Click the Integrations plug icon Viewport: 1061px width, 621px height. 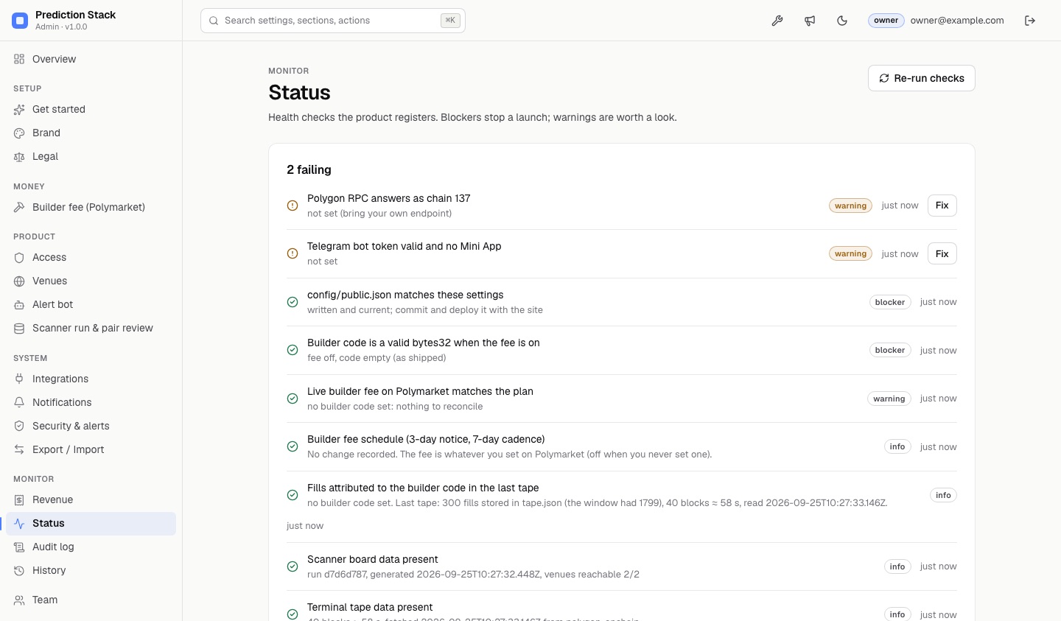19,379
